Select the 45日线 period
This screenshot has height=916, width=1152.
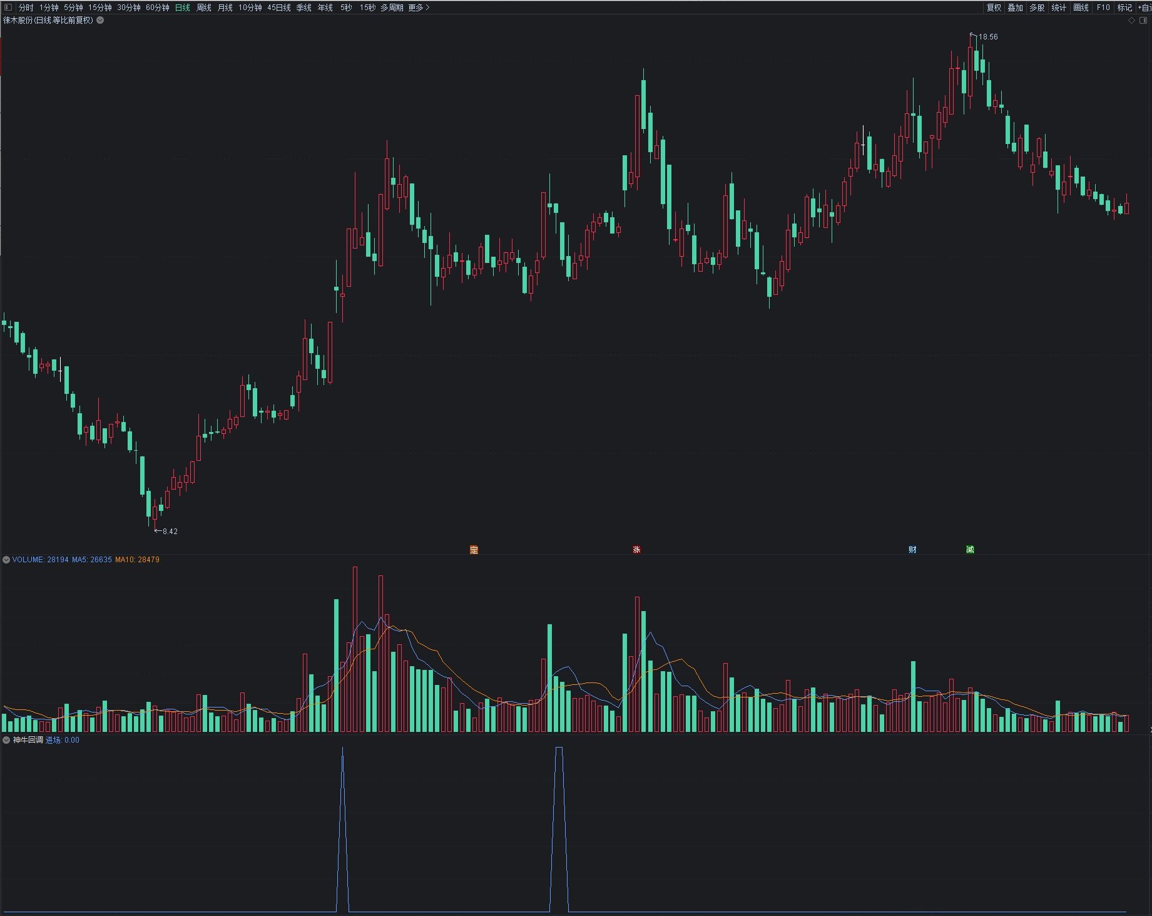coord(279,8)
